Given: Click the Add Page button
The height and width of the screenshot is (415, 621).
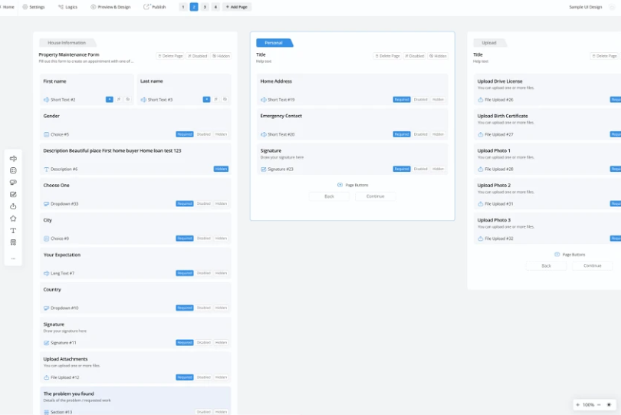Looking at the screenshot, I should [x=237, y=7].
